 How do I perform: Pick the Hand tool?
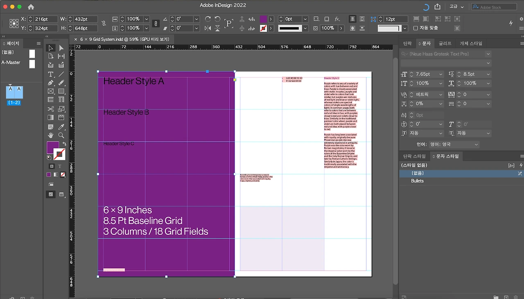tap(50, 135)
